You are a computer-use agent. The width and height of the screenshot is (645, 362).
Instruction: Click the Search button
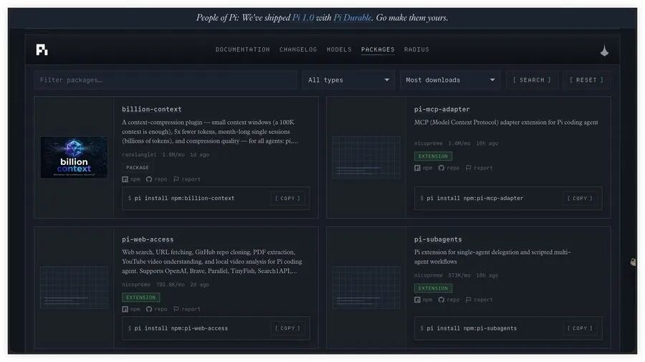(x=532, y=80)
